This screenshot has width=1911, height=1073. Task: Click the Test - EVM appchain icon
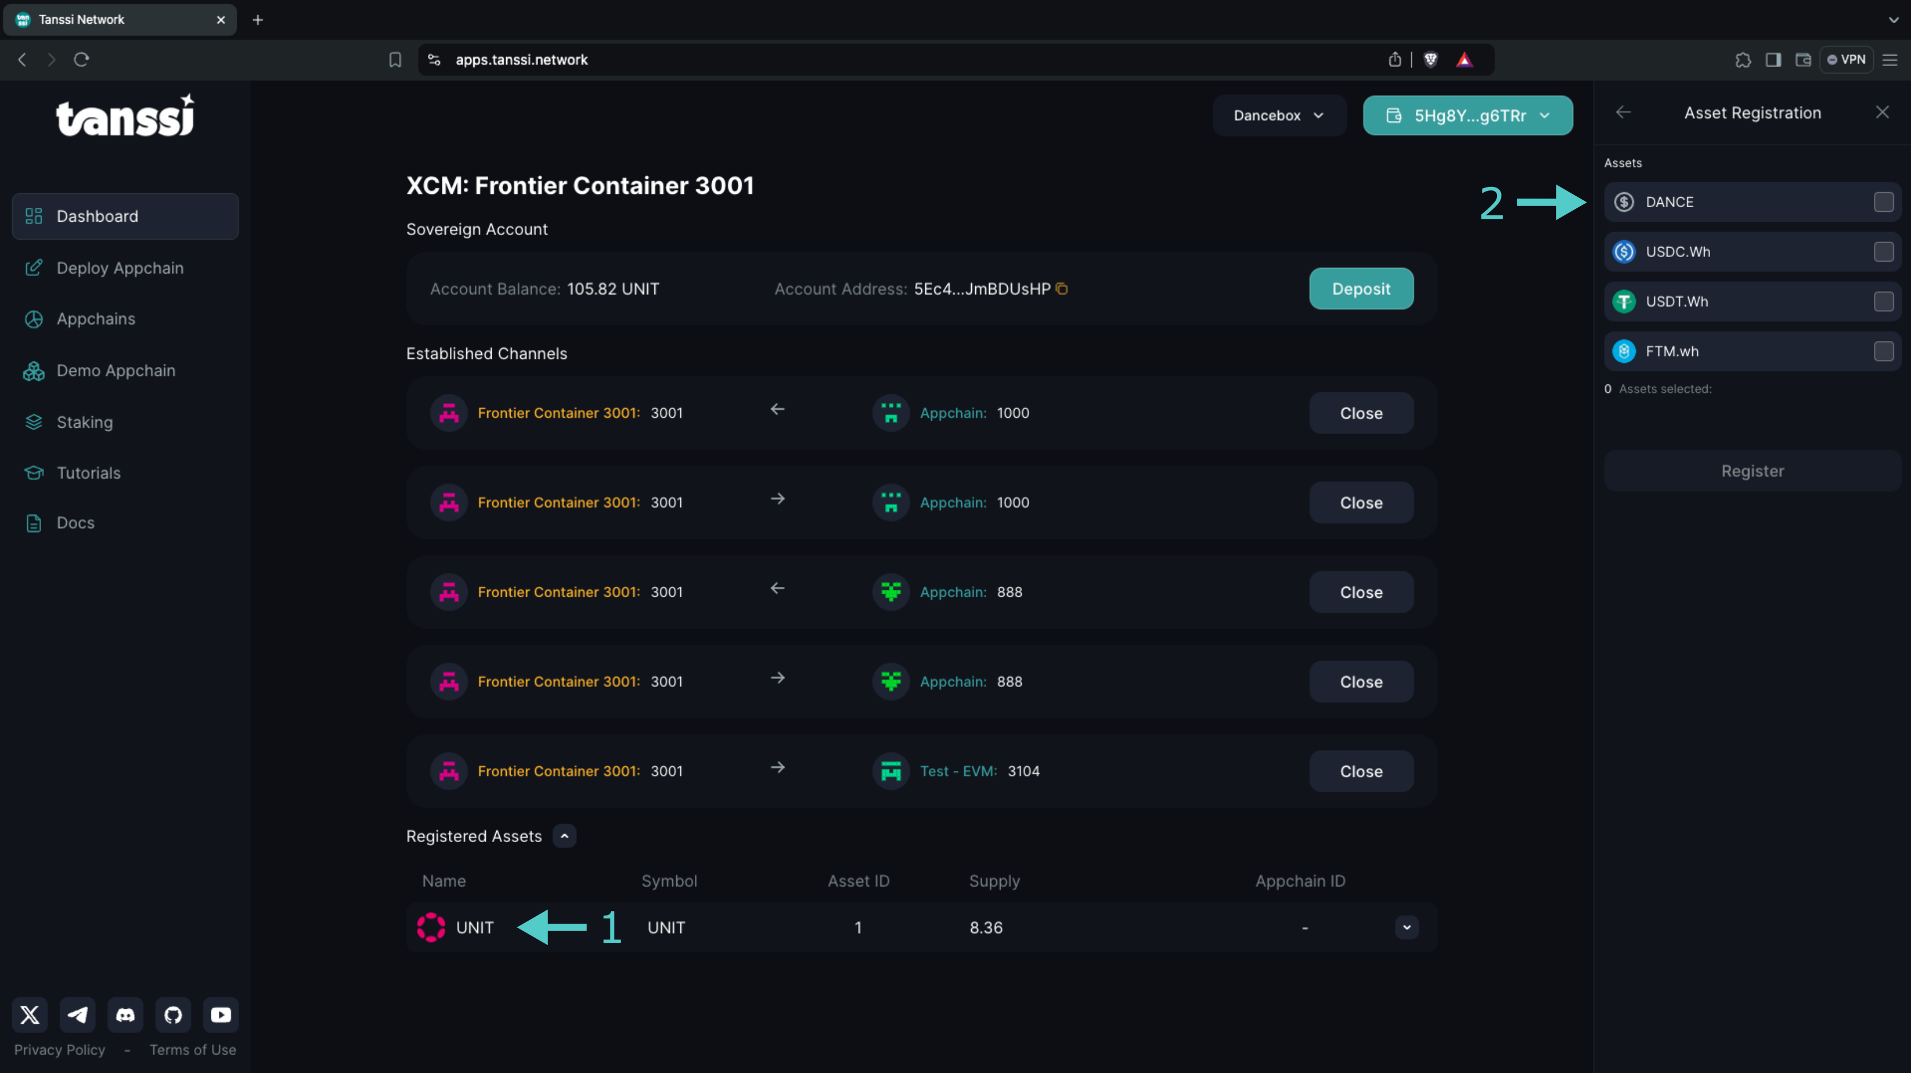(x=890, y=770)
